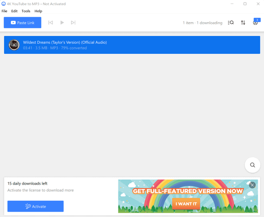Screen dimensions: 264x217
Task: Close the 4K YouTube to MP3 window
Action: click(x=258, y=4)
